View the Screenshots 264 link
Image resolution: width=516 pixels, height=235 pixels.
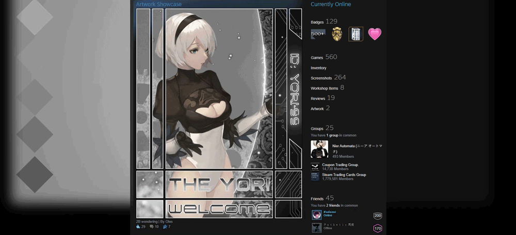coord(328,78)
